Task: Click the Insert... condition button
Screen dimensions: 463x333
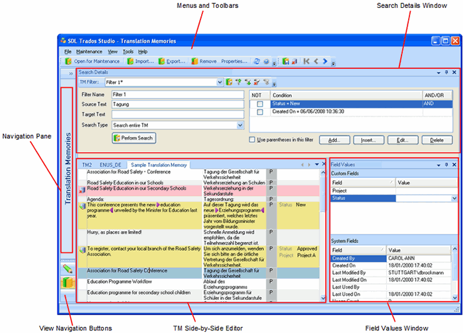Action: (369, 140)
